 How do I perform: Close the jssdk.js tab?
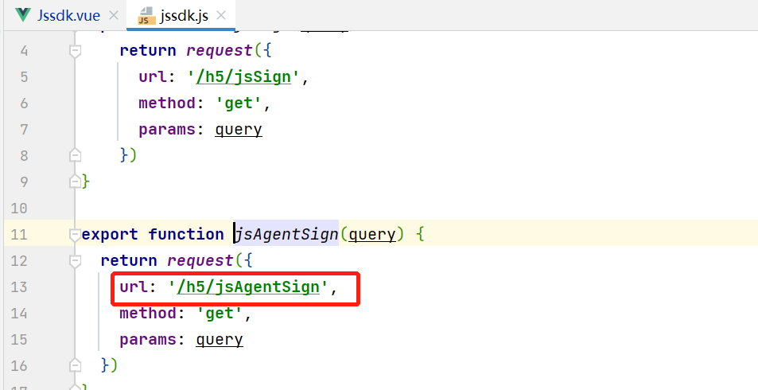[x=221, y=15]
